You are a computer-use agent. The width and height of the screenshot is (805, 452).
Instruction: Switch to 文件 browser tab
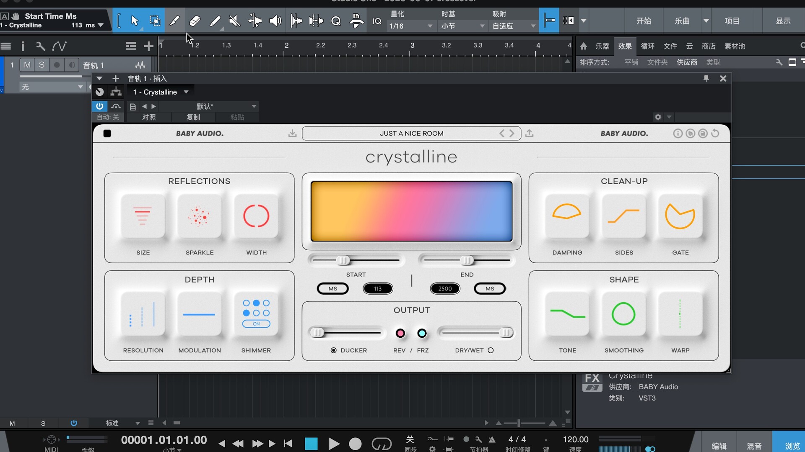coord(670,46)
